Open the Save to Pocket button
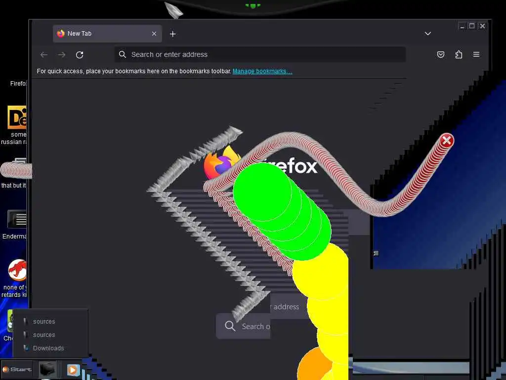506x380 pixels. [x=440, y=54]
